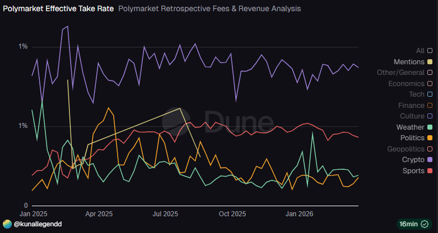This screenshot has height=233, width=438.
Task: Click the 0 value on the y-axis
Action: pyautogui.click(x=26, y=206)
